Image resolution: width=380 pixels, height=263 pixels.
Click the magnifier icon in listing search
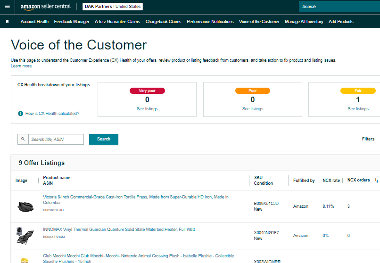click(23, 139)
